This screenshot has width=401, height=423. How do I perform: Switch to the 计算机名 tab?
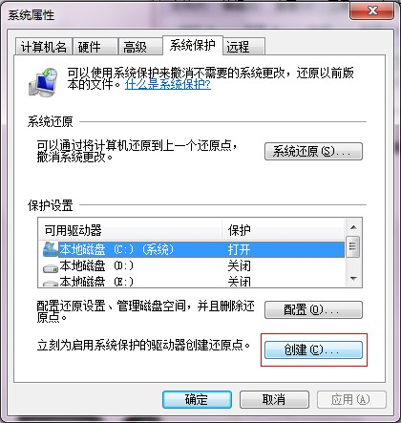point(44,47)
